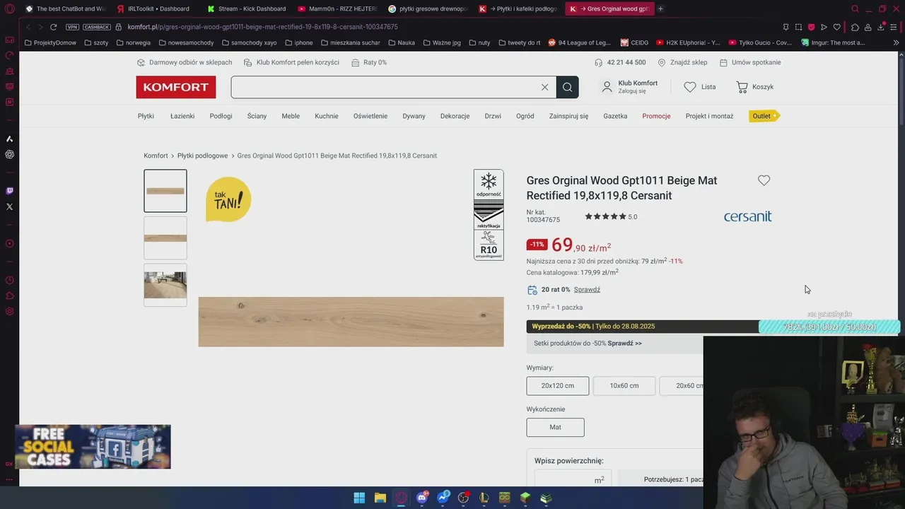Open the Promocje menu item
This screenshot has width=905, height=509.
(x=656, y=116)
